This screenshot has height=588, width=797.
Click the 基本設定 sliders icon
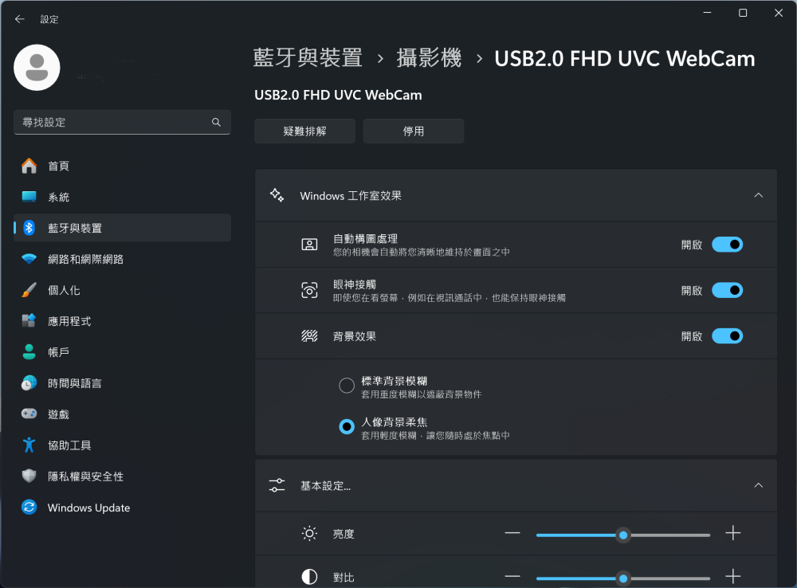pyautogui.click(x=277, y=485)
